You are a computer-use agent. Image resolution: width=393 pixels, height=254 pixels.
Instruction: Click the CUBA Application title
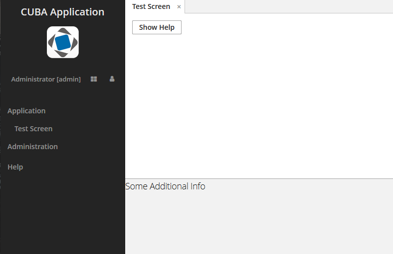pyautogui.click(x=62, y=12)
